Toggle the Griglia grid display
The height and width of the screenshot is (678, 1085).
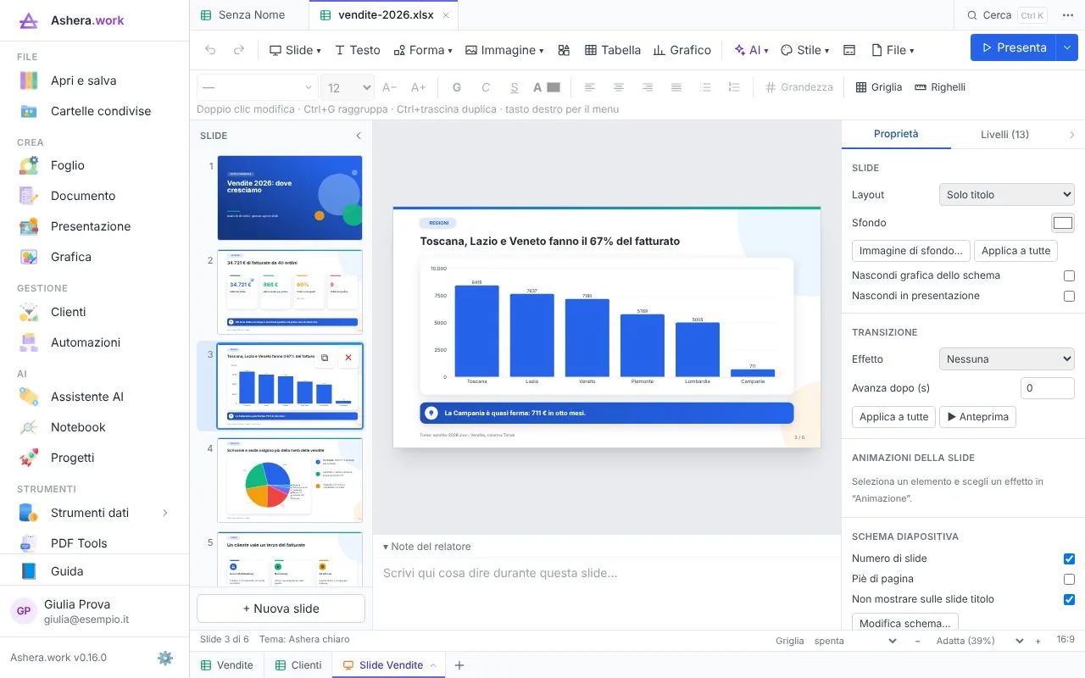pos(879,87)
